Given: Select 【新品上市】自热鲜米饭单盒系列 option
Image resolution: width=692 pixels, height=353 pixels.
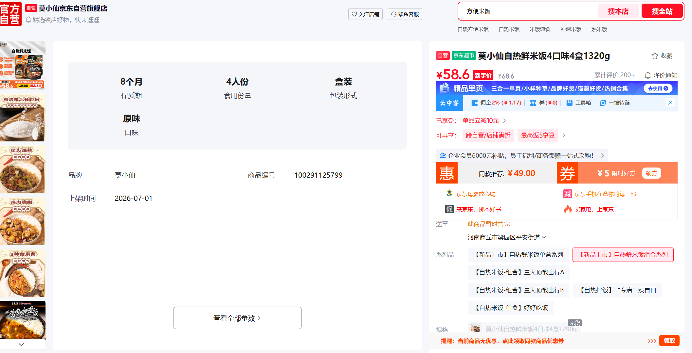Looking at the screenshot, I should [x=518, y=255].
